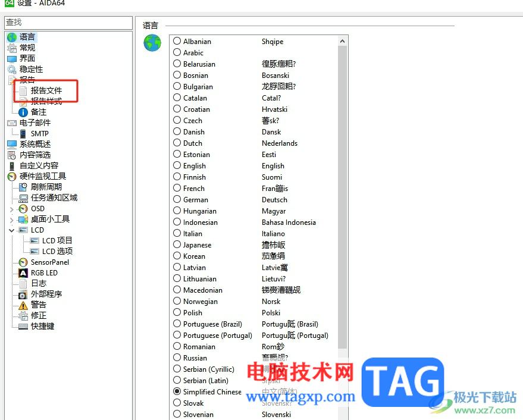This screenshot has height=420, width=523.
Task: Click the 内容筛选 filter icon
Action: pyautogui.click(x=12, y=155)
